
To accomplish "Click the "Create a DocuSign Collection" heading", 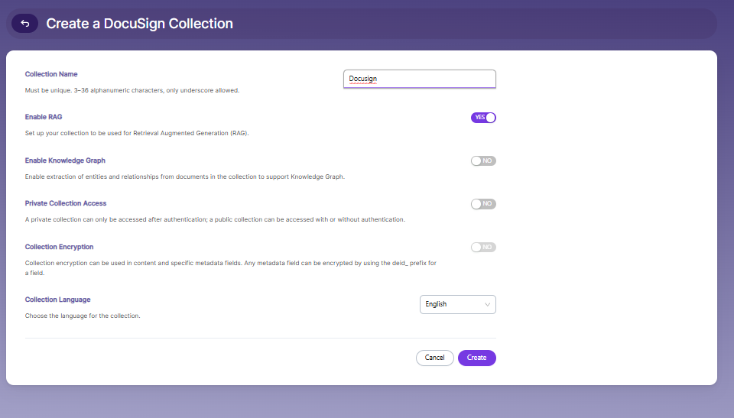I will click(x=139, y=24).
